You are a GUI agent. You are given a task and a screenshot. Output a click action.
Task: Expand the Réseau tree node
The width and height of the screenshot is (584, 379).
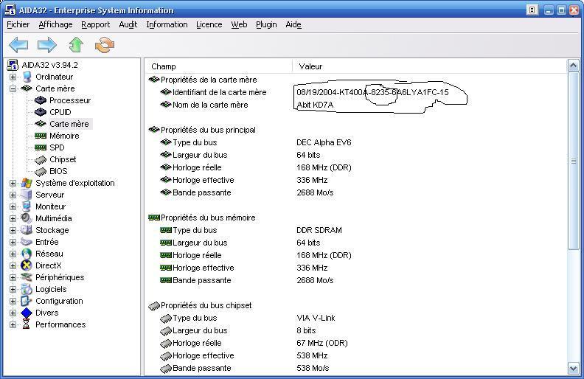tap(13, 254)
